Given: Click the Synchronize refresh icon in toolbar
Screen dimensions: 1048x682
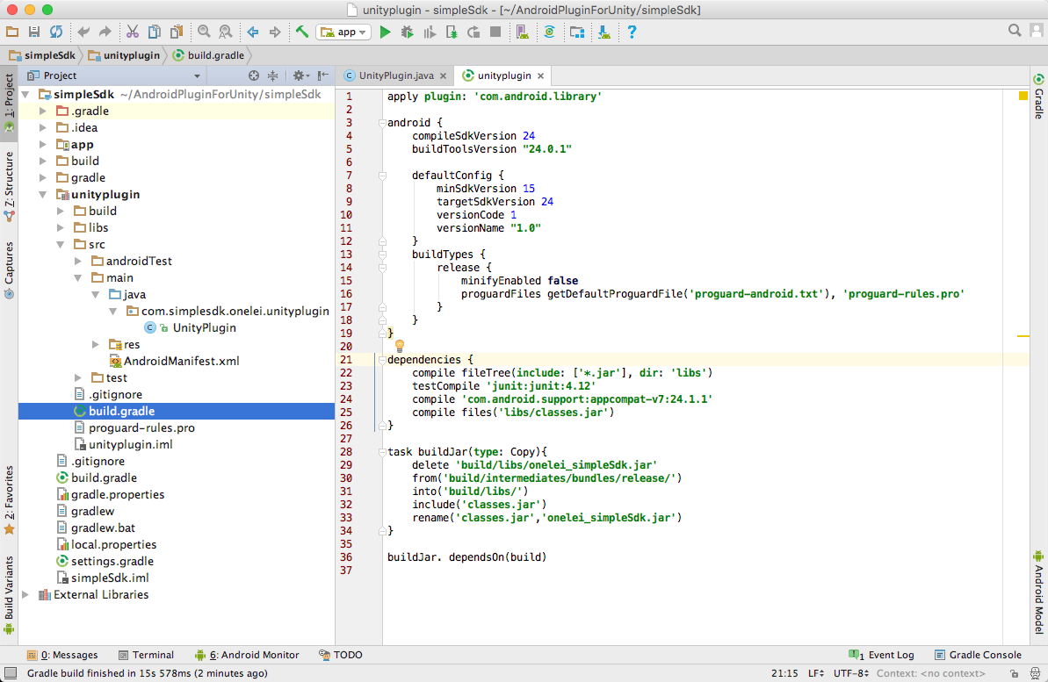Looking at the screenshot, I should tap(56, 32).
